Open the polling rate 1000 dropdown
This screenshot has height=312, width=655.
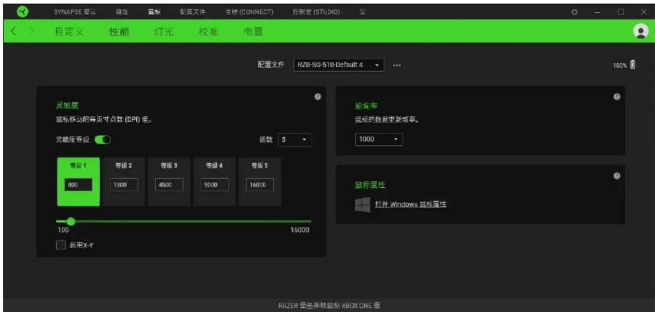(379, 140)
